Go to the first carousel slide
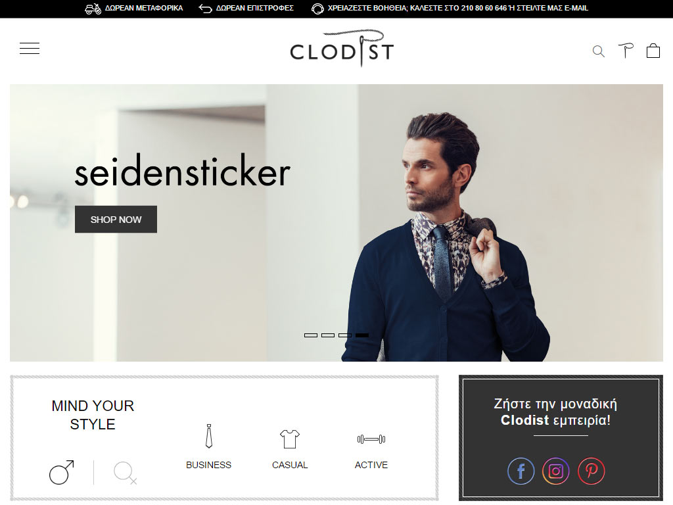 coord(311,335)
